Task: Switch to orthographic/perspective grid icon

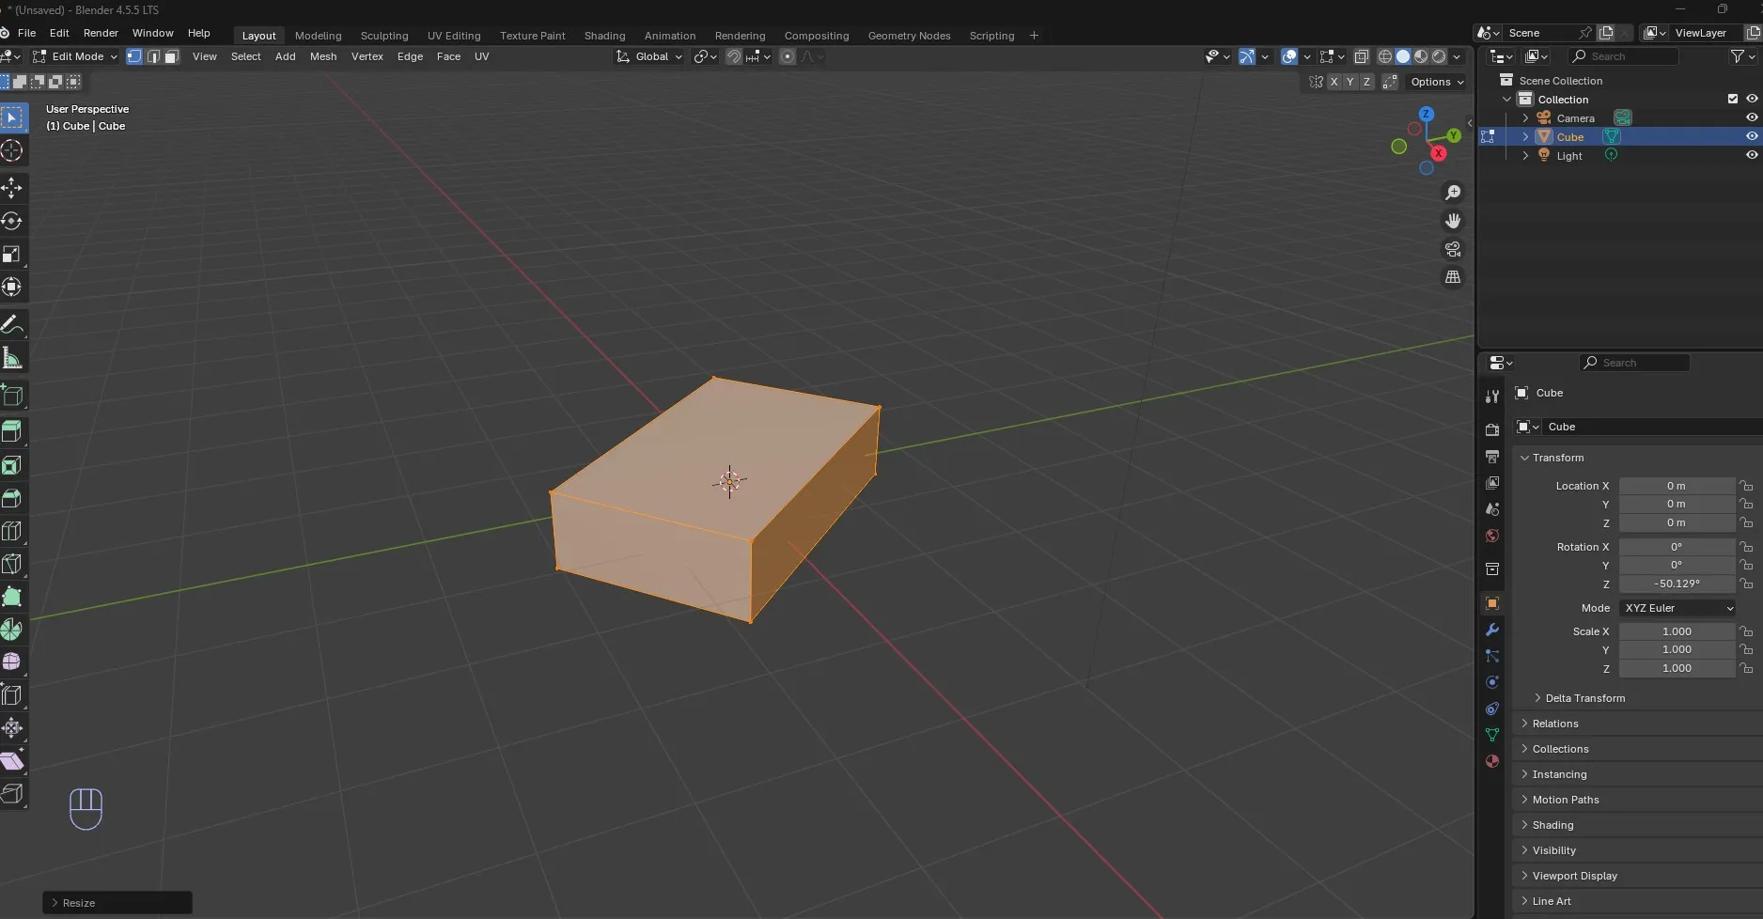Action: [x=1453, y=277]
